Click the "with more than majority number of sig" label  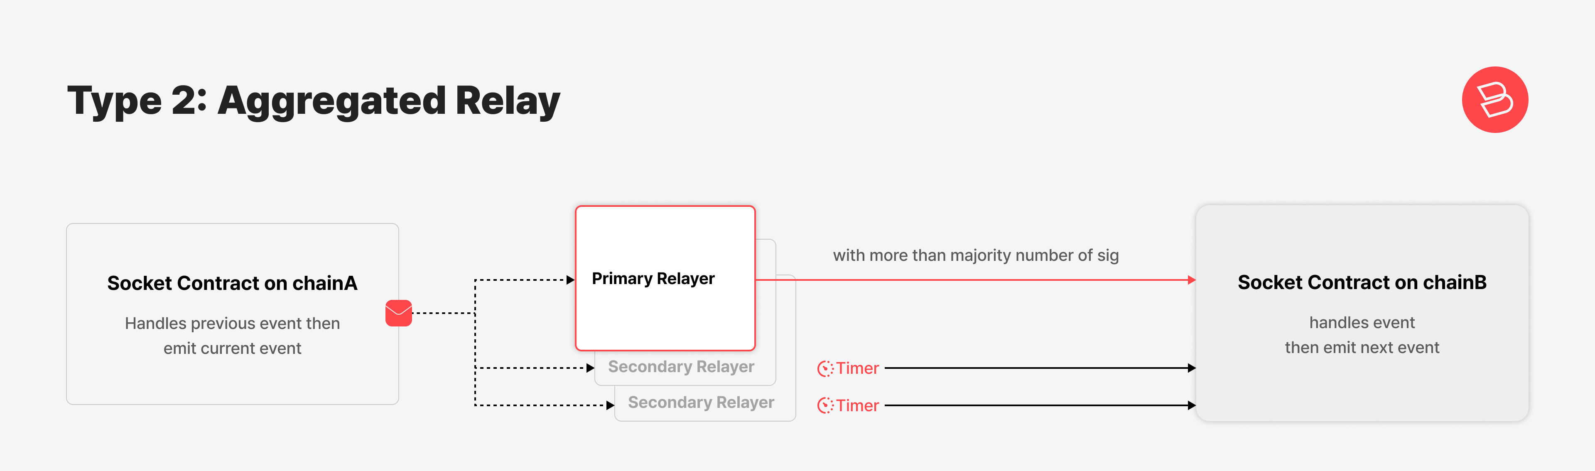click(x=975, y=255)
